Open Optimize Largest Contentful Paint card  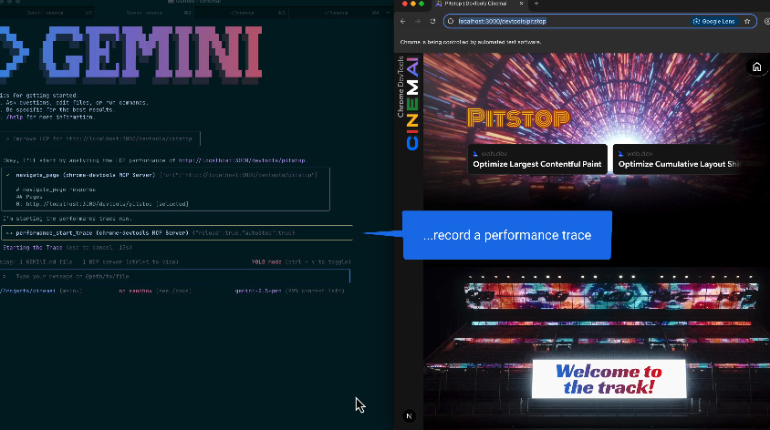point(537,159)
